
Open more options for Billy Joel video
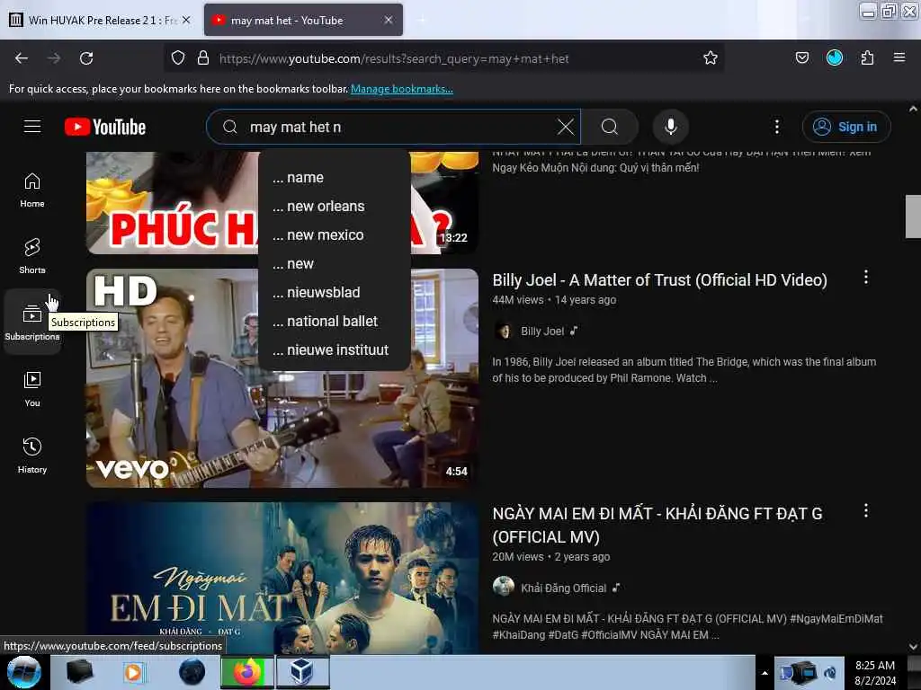[x=866, y=277]
